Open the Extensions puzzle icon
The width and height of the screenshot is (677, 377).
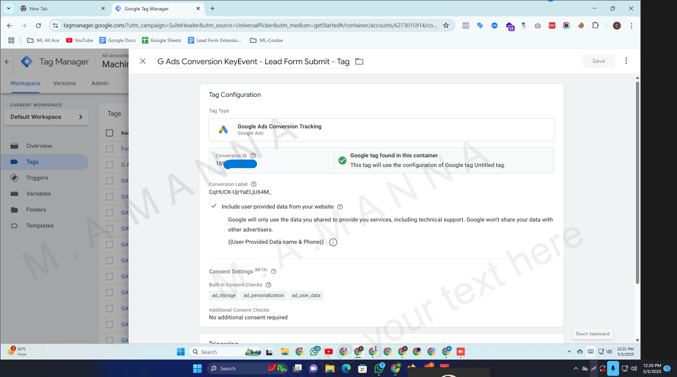coord(595,26)
